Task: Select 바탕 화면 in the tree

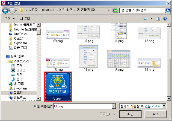Action: click(x=15, y=57)
